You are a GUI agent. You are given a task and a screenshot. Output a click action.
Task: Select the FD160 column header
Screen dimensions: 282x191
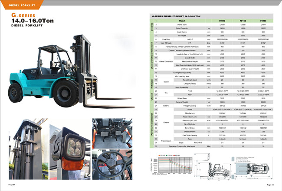click(263, 21)
